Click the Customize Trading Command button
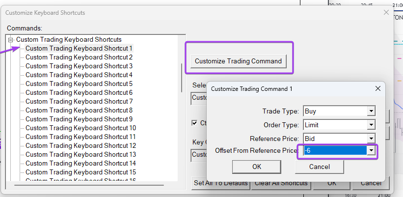This screenshot has height=197, width=403. click(x=238, y=61)
